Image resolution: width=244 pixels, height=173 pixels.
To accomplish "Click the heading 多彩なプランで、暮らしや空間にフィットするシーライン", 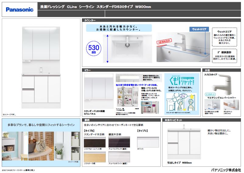I will (41, 125).
